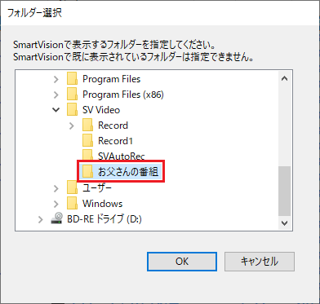Click the scrollbar up arrow
The image size is (320, 304).
(285, 78)
